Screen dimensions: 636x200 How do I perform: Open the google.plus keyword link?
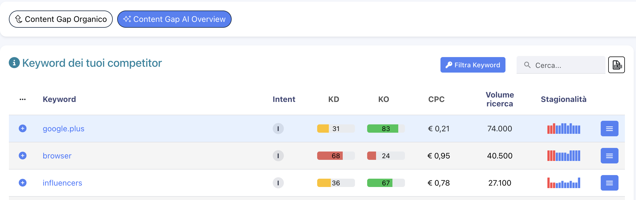63,129
